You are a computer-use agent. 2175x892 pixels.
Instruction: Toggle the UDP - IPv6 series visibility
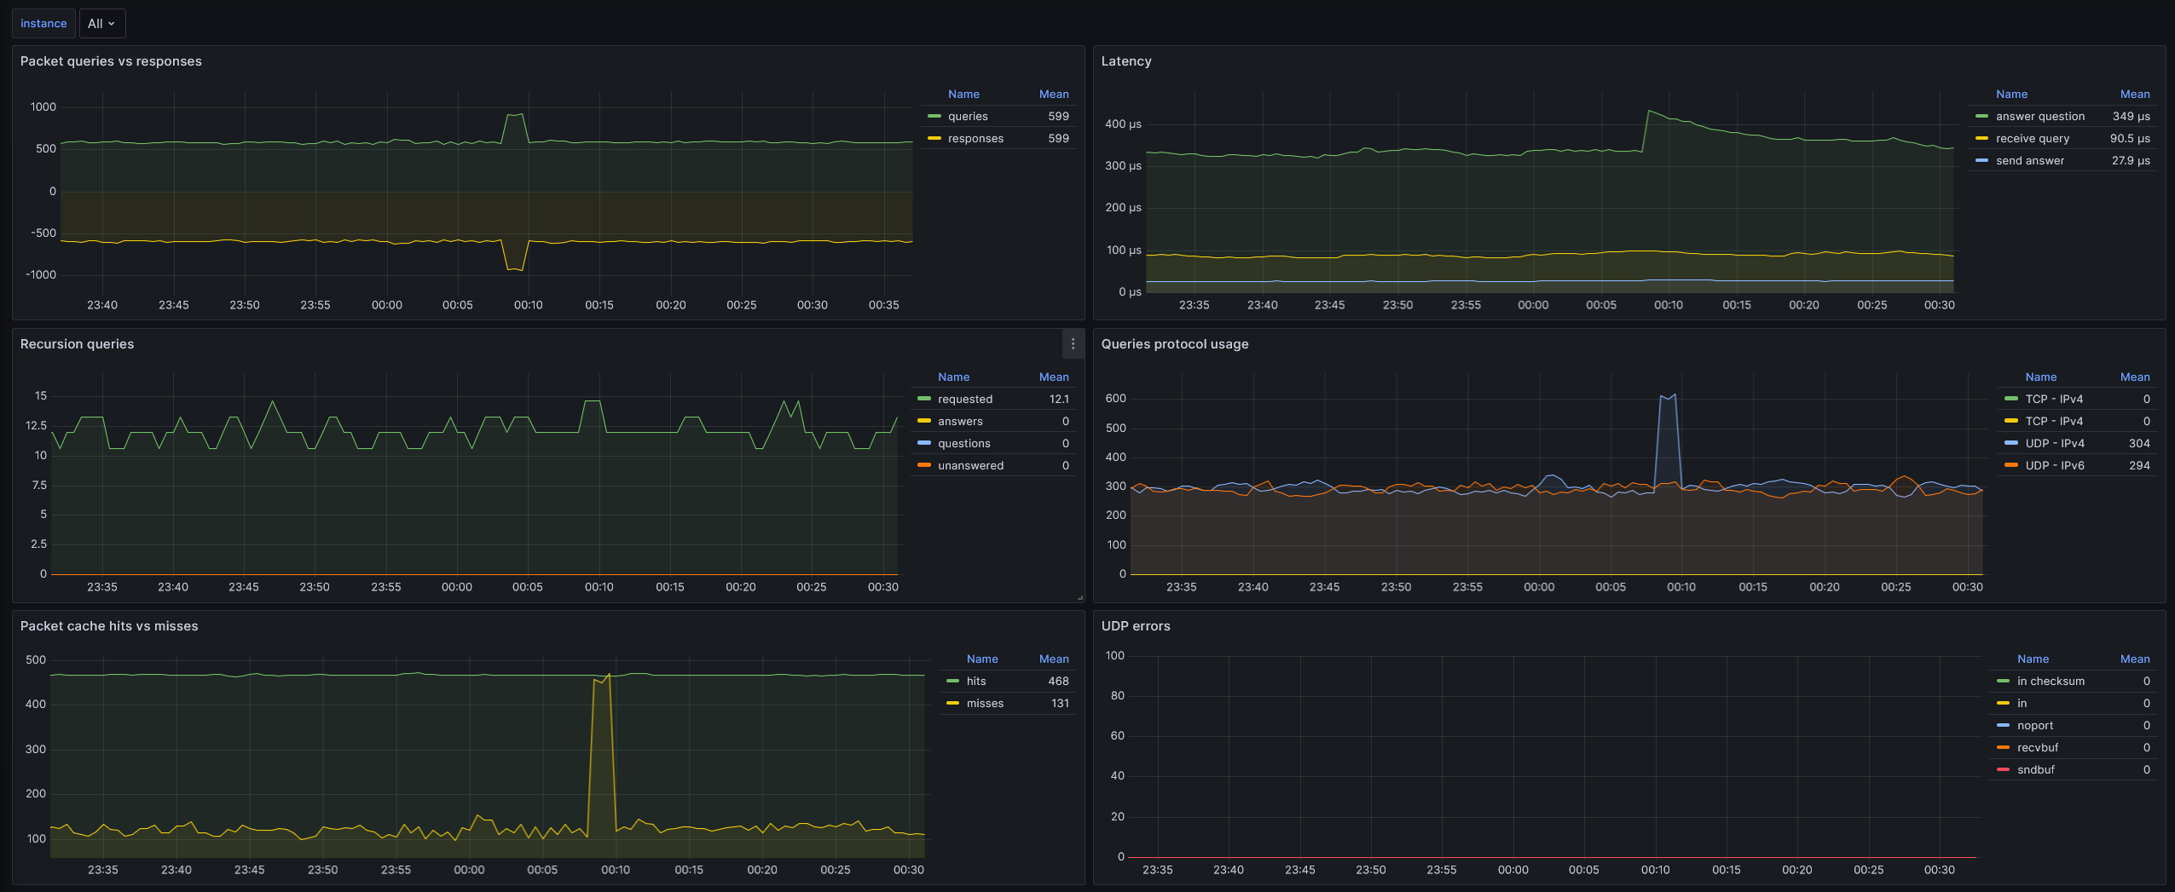pos(2054,466)
